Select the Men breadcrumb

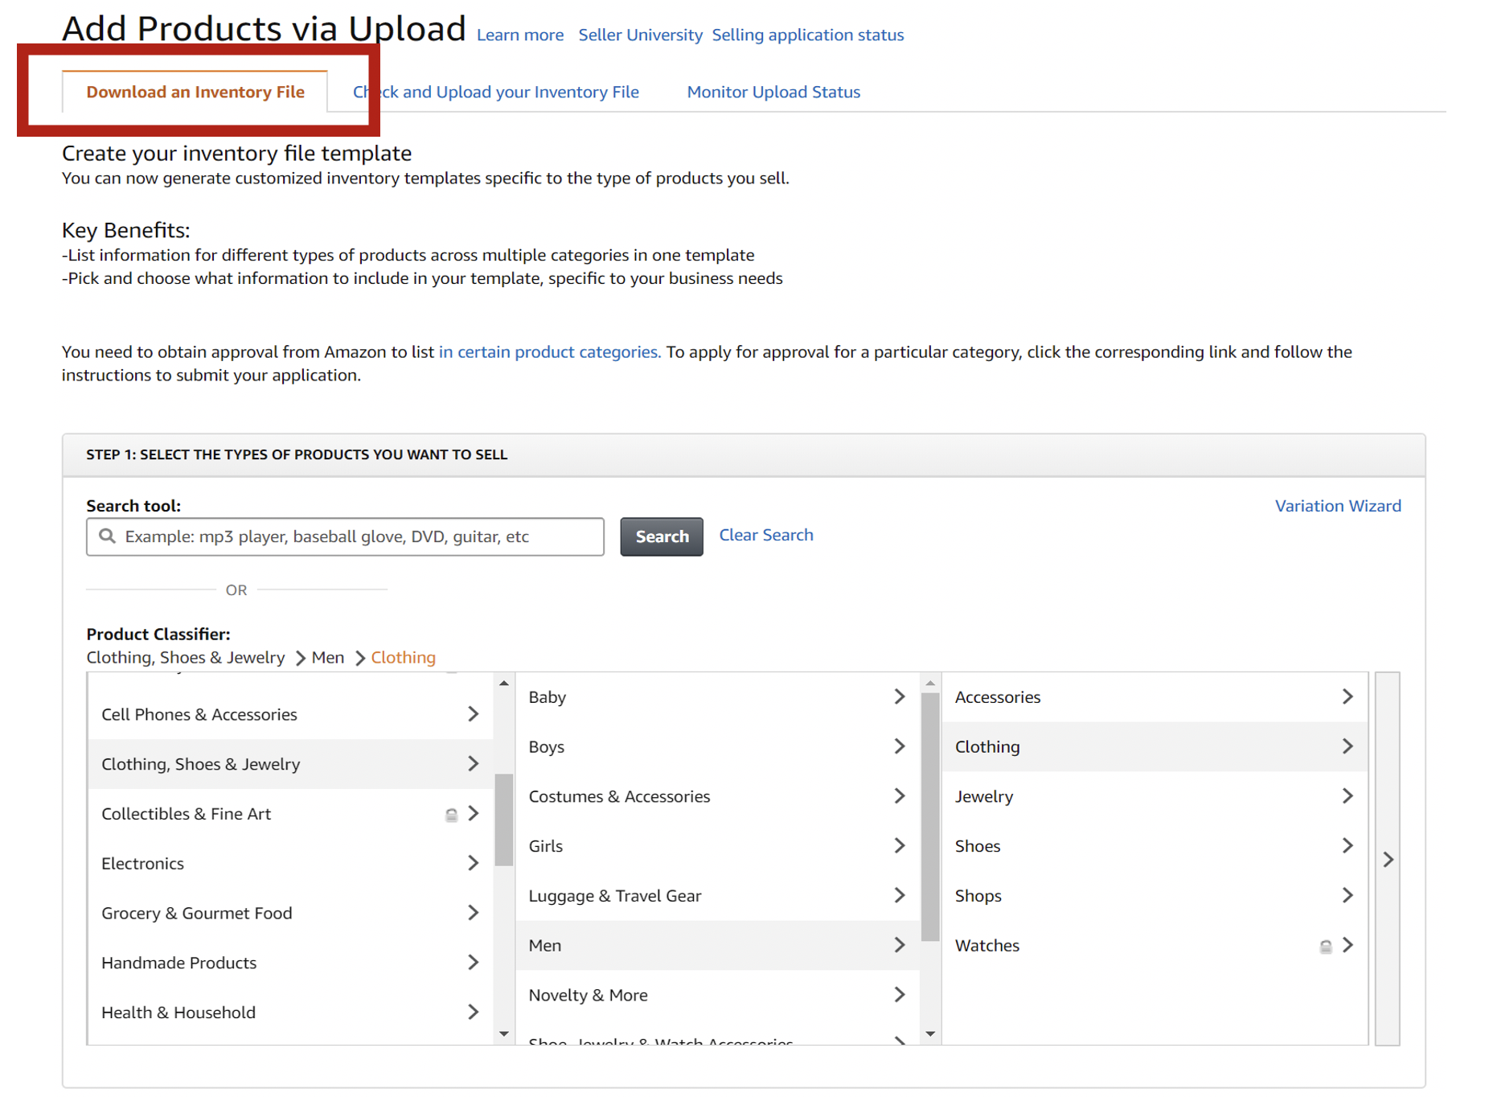(328, 657)
